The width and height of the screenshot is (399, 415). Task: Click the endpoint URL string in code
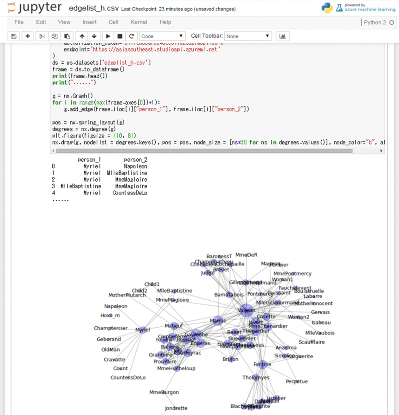click(x=155, y=49)
